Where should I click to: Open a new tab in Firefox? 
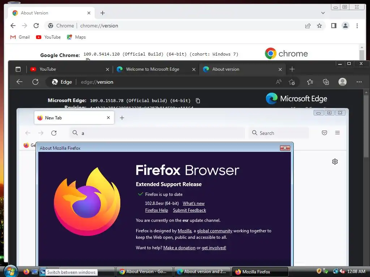tap(122, 118)
